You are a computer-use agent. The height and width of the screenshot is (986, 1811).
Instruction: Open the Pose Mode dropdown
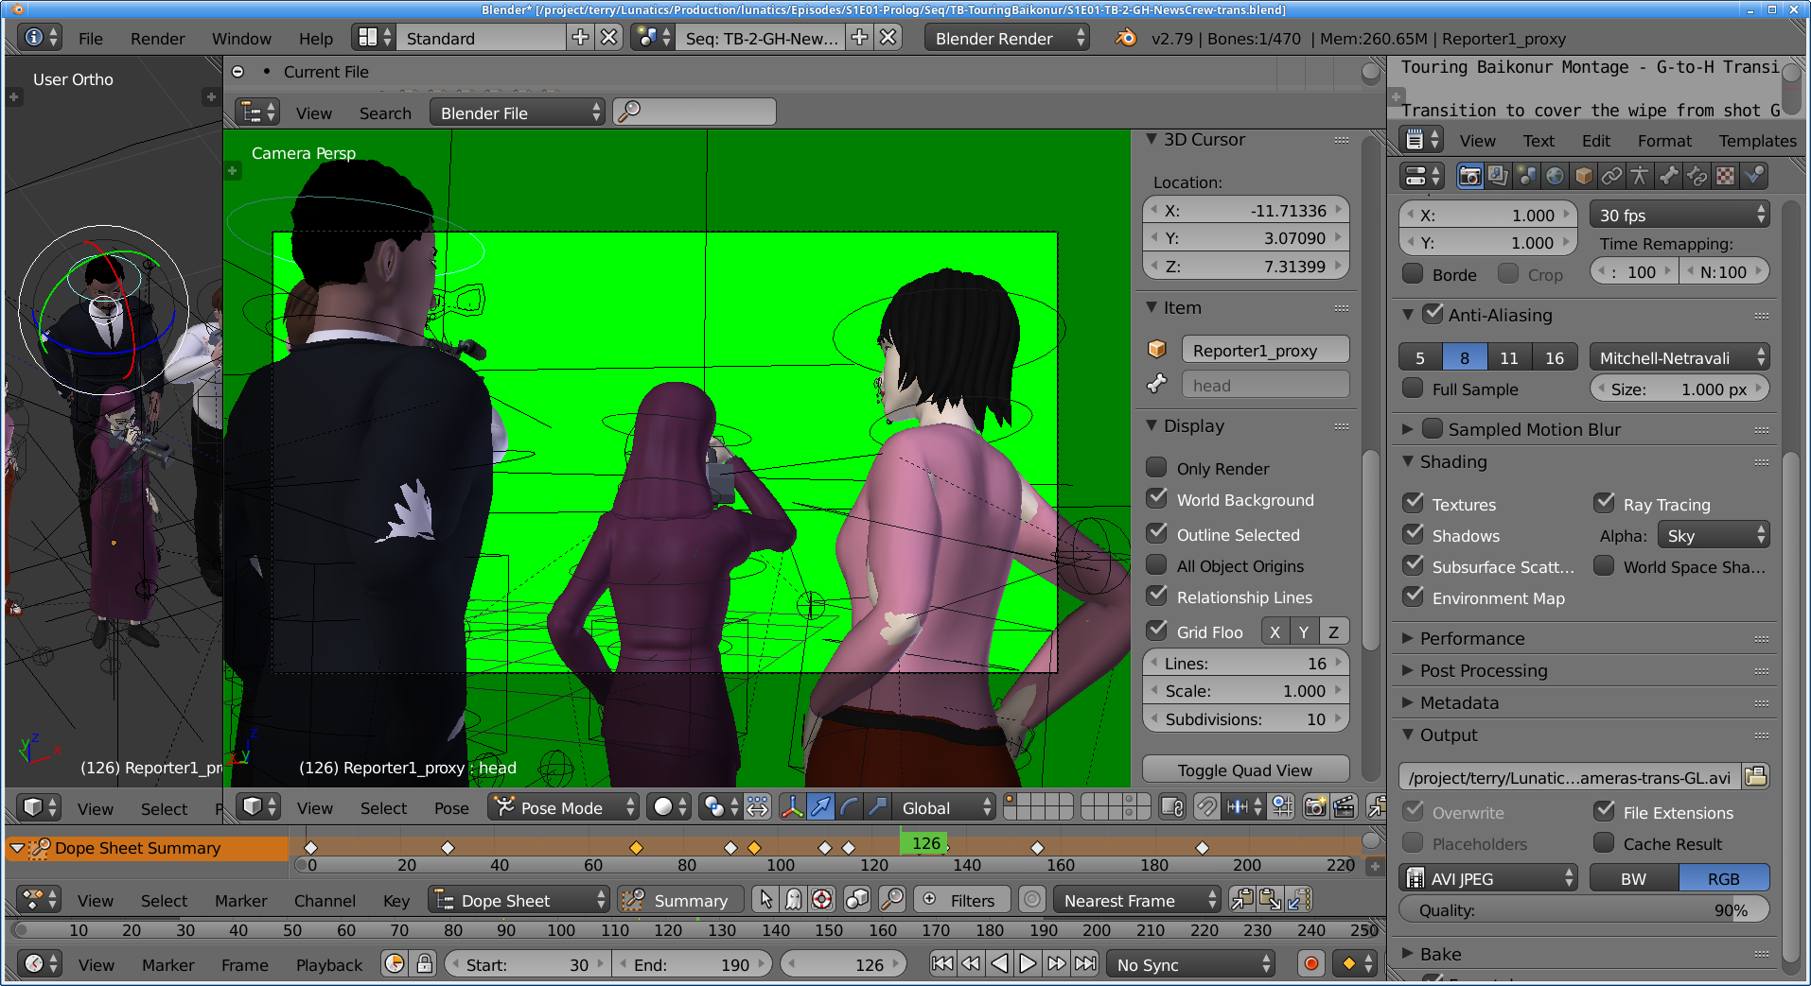pyautogui.click(x=564, y=807)
